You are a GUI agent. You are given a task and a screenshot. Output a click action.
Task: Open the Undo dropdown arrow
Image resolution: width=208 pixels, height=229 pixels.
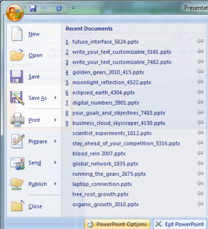[x=50, y=8]
